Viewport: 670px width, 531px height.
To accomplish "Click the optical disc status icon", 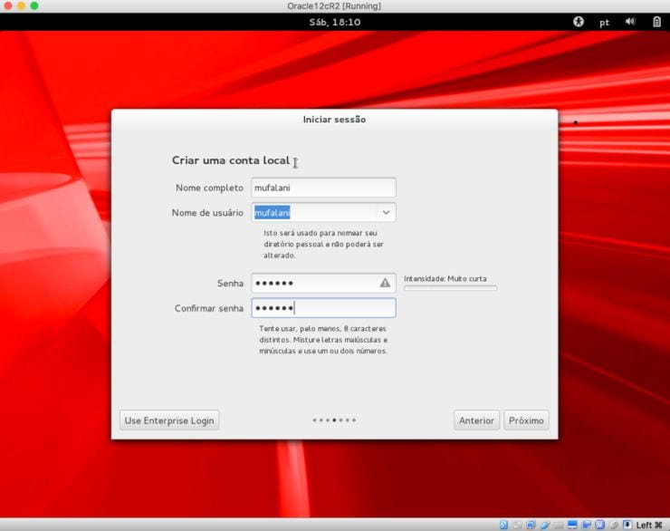I will click(518, 525).
